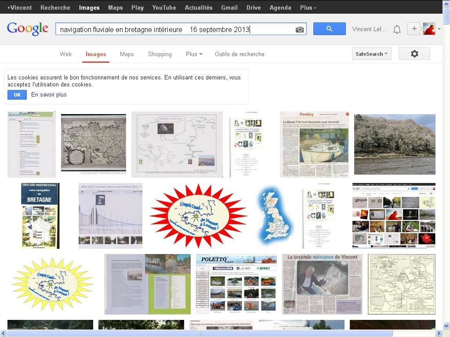Open the France waterways map thumbnail
Image resolution: width=450 pixels, height=337 pixels.
pos(402,284)
